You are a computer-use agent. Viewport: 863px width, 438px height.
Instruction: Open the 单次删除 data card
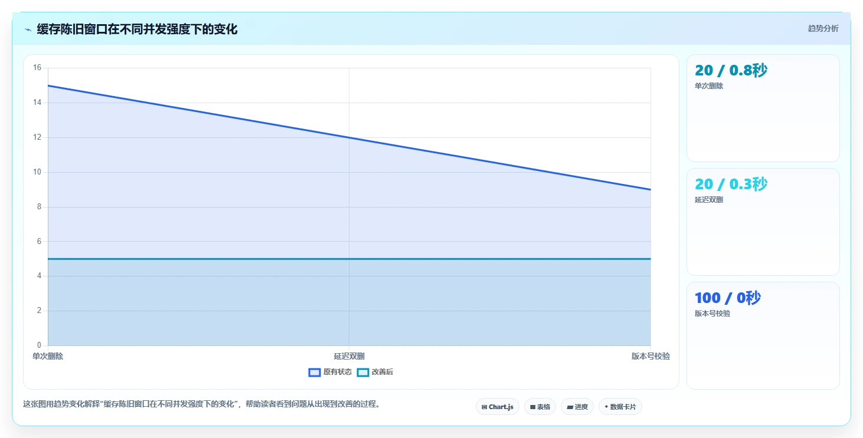coord(763,108)
